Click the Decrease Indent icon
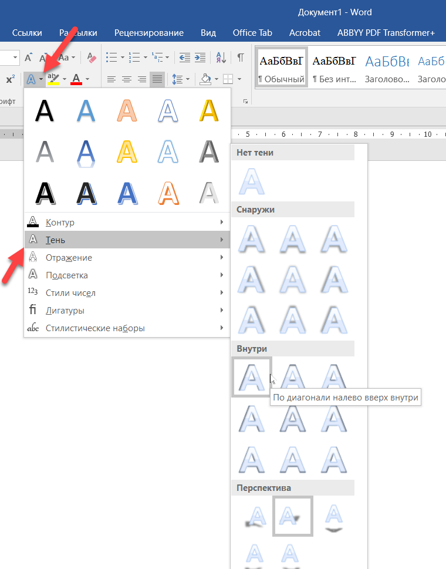 [x=184, y=58]
